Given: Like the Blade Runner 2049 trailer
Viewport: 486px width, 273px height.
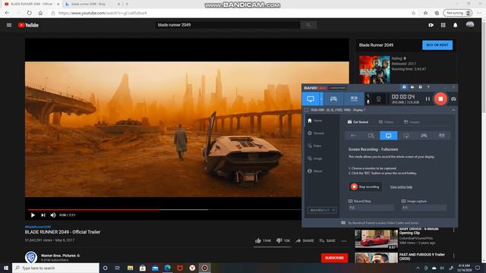Looking at the screenshot, I should point(263,240).
